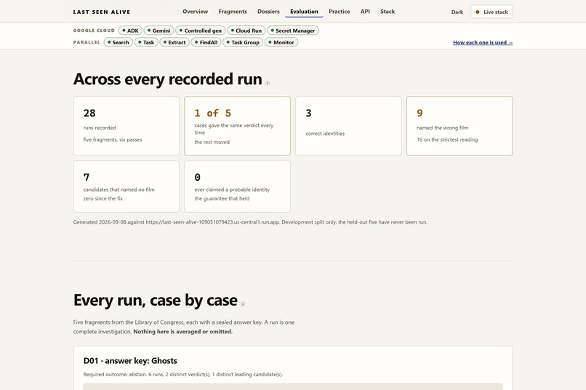Click the '28 runs recorded' card

coord(127,126)
